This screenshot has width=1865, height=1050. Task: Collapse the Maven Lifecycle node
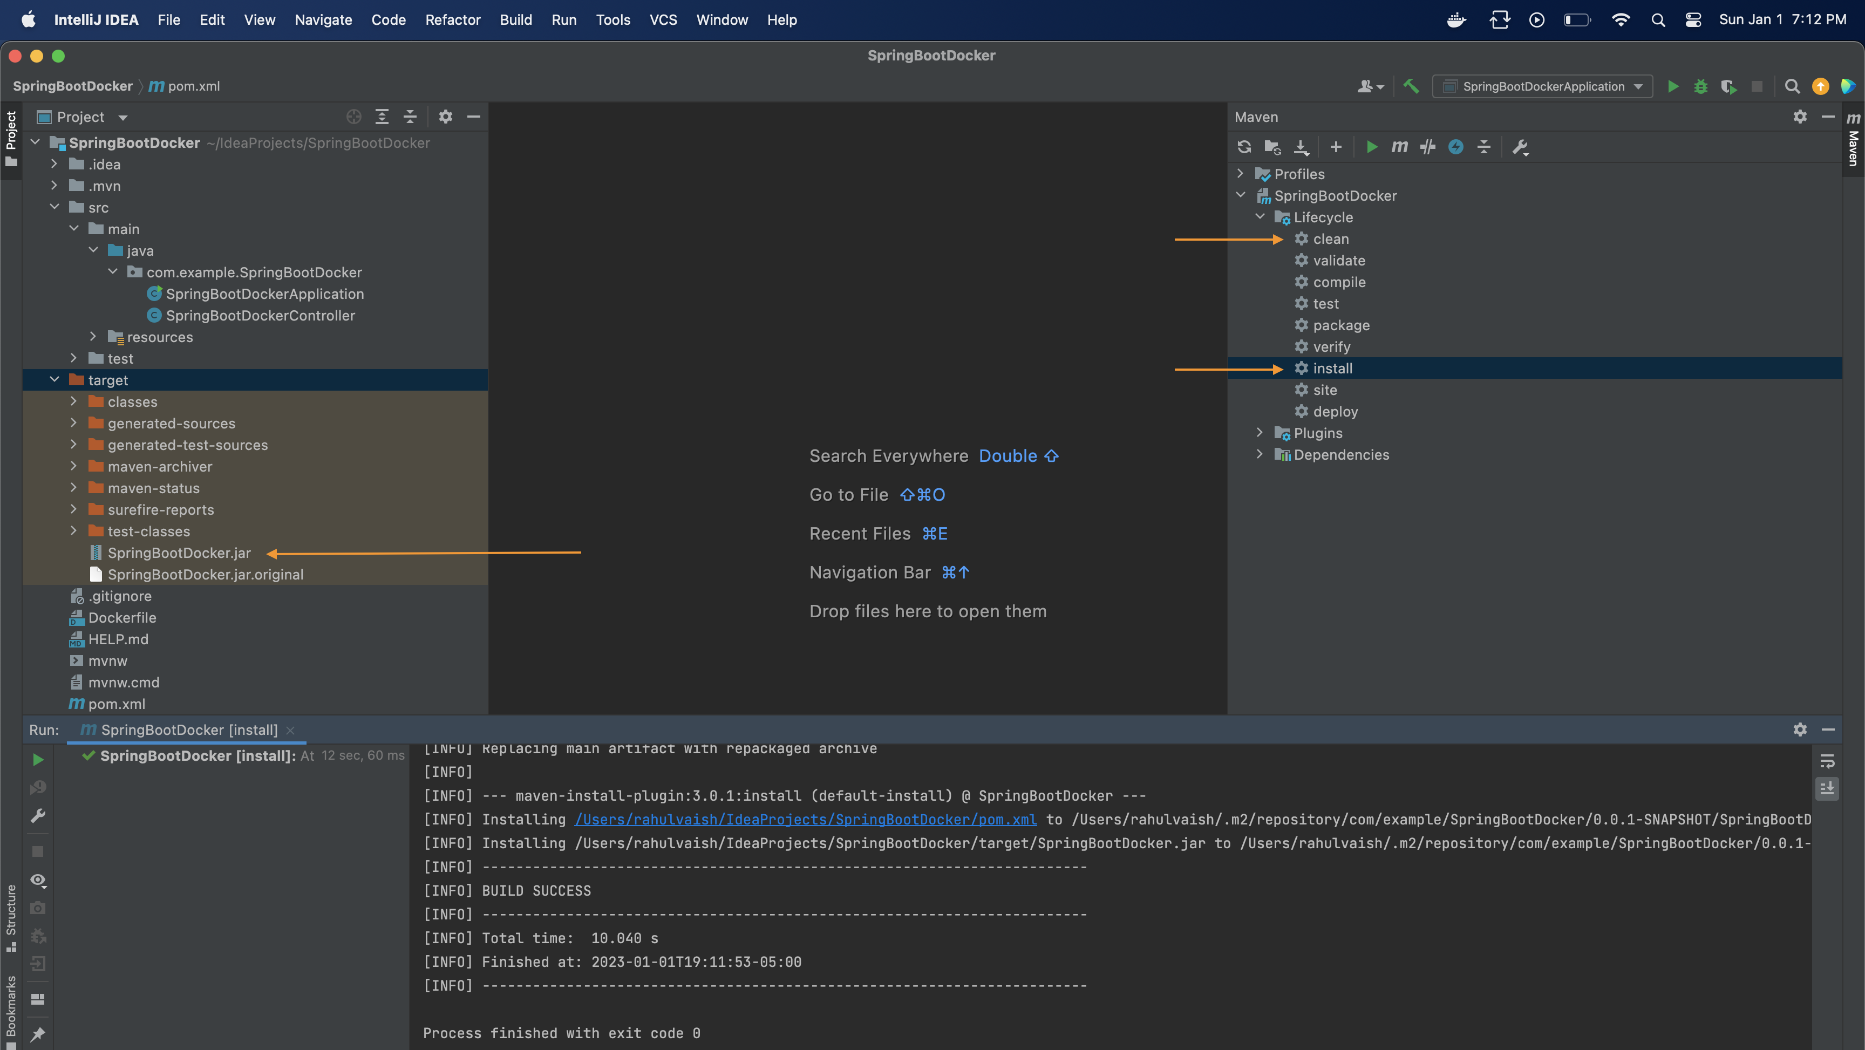tap(1260, 216)
